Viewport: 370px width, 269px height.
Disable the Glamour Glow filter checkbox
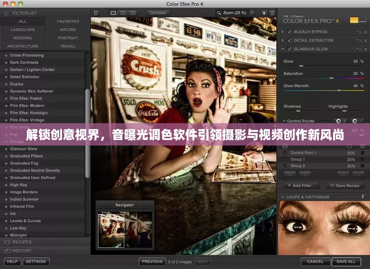tap(290, 49)
